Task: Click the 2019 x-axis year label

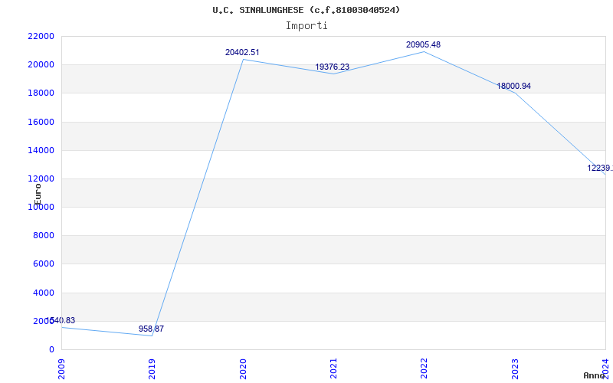Action: tap(152, 368)
